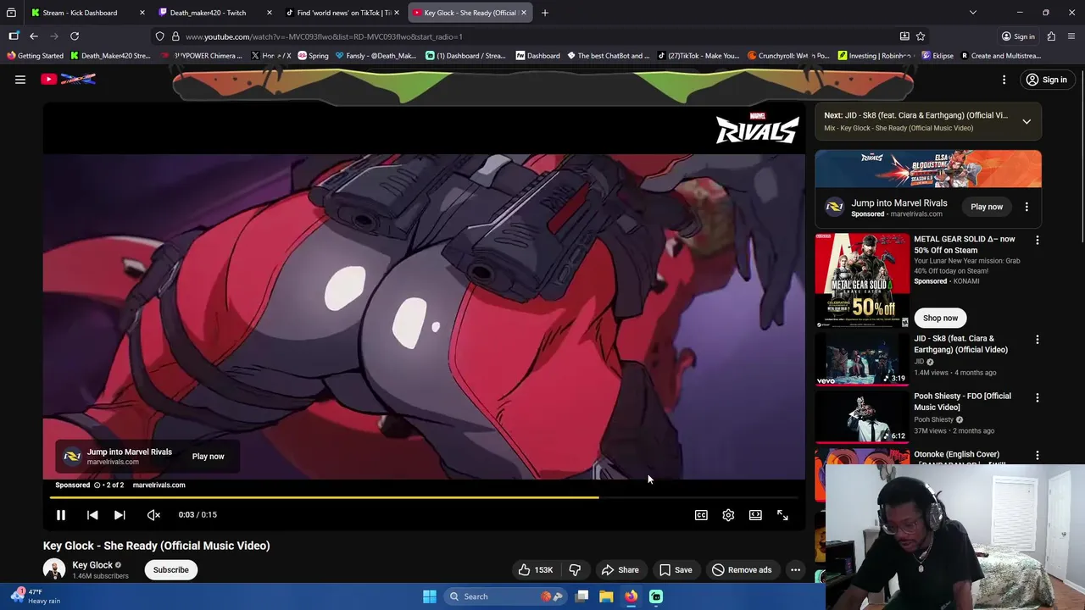Pause the video with the pause button

pos(61,514)
